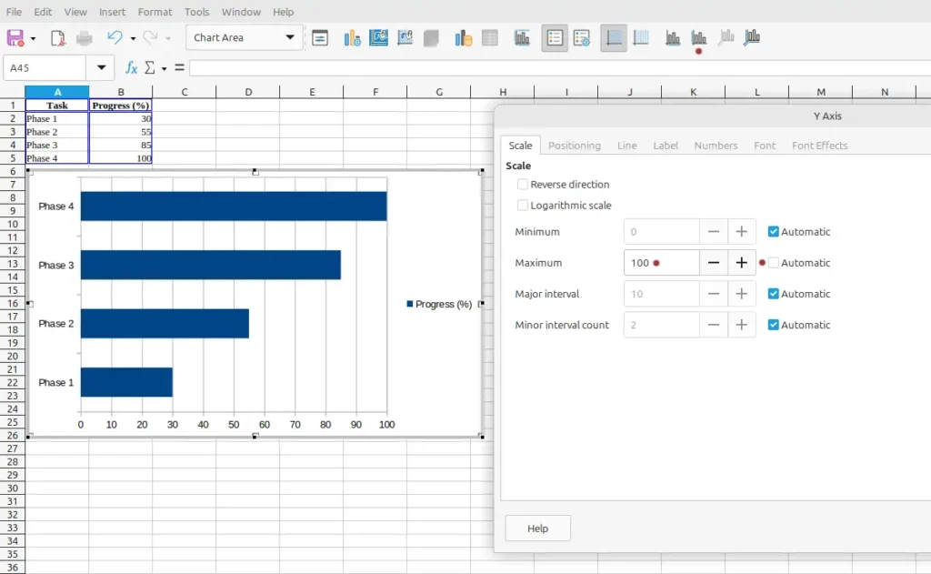Toggle the Legend On/Off icon

pyautogui.click(x=555, y=38)
